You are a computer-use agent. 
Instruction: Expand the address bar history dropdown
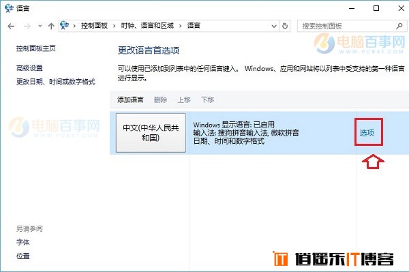(274, 26)
